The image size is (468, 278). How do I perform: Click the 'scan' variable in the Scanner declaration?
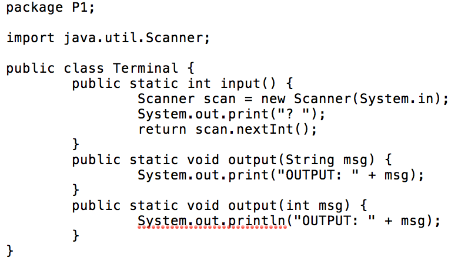pyautogui.click(x=220, y=99)
